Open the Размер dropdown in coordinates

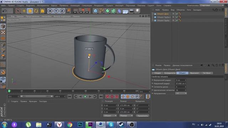coord(126,116)
